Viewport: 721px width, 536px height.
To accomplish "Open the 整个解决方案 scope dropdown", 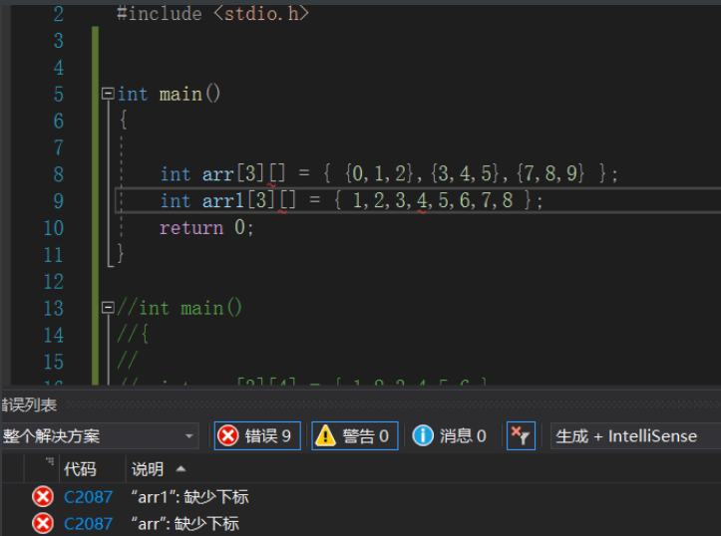I will click(x=100, y=435).
